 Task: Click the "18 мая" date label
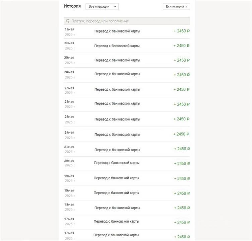coord(69,205)
